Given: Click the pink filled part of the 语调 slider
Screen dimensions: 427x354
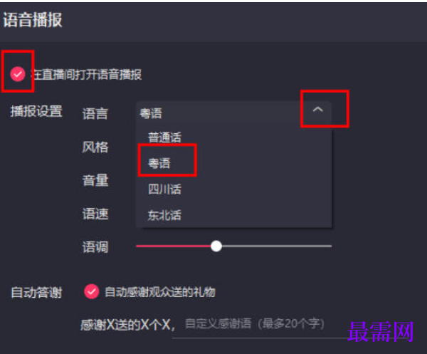Looking at the screenshot, I should 174,246.
